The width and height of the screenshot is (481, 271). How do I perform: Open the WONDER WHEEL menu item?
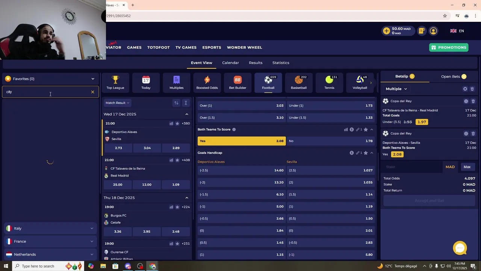pos(245,47)
